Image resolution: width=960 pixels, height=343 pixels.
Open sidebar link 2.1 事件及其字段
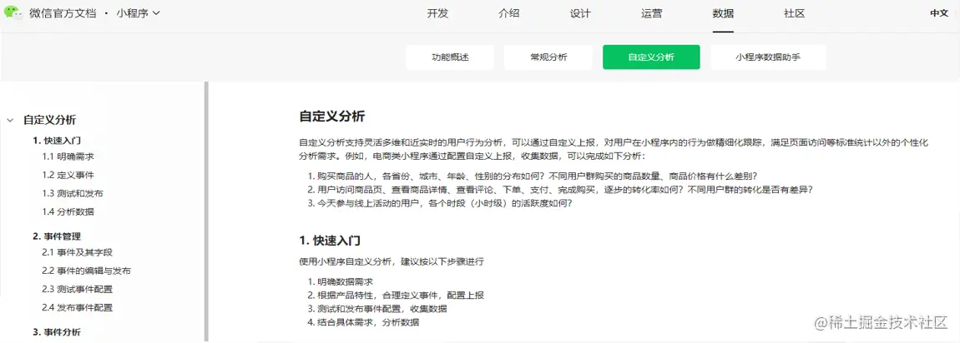tap(77, 252)
